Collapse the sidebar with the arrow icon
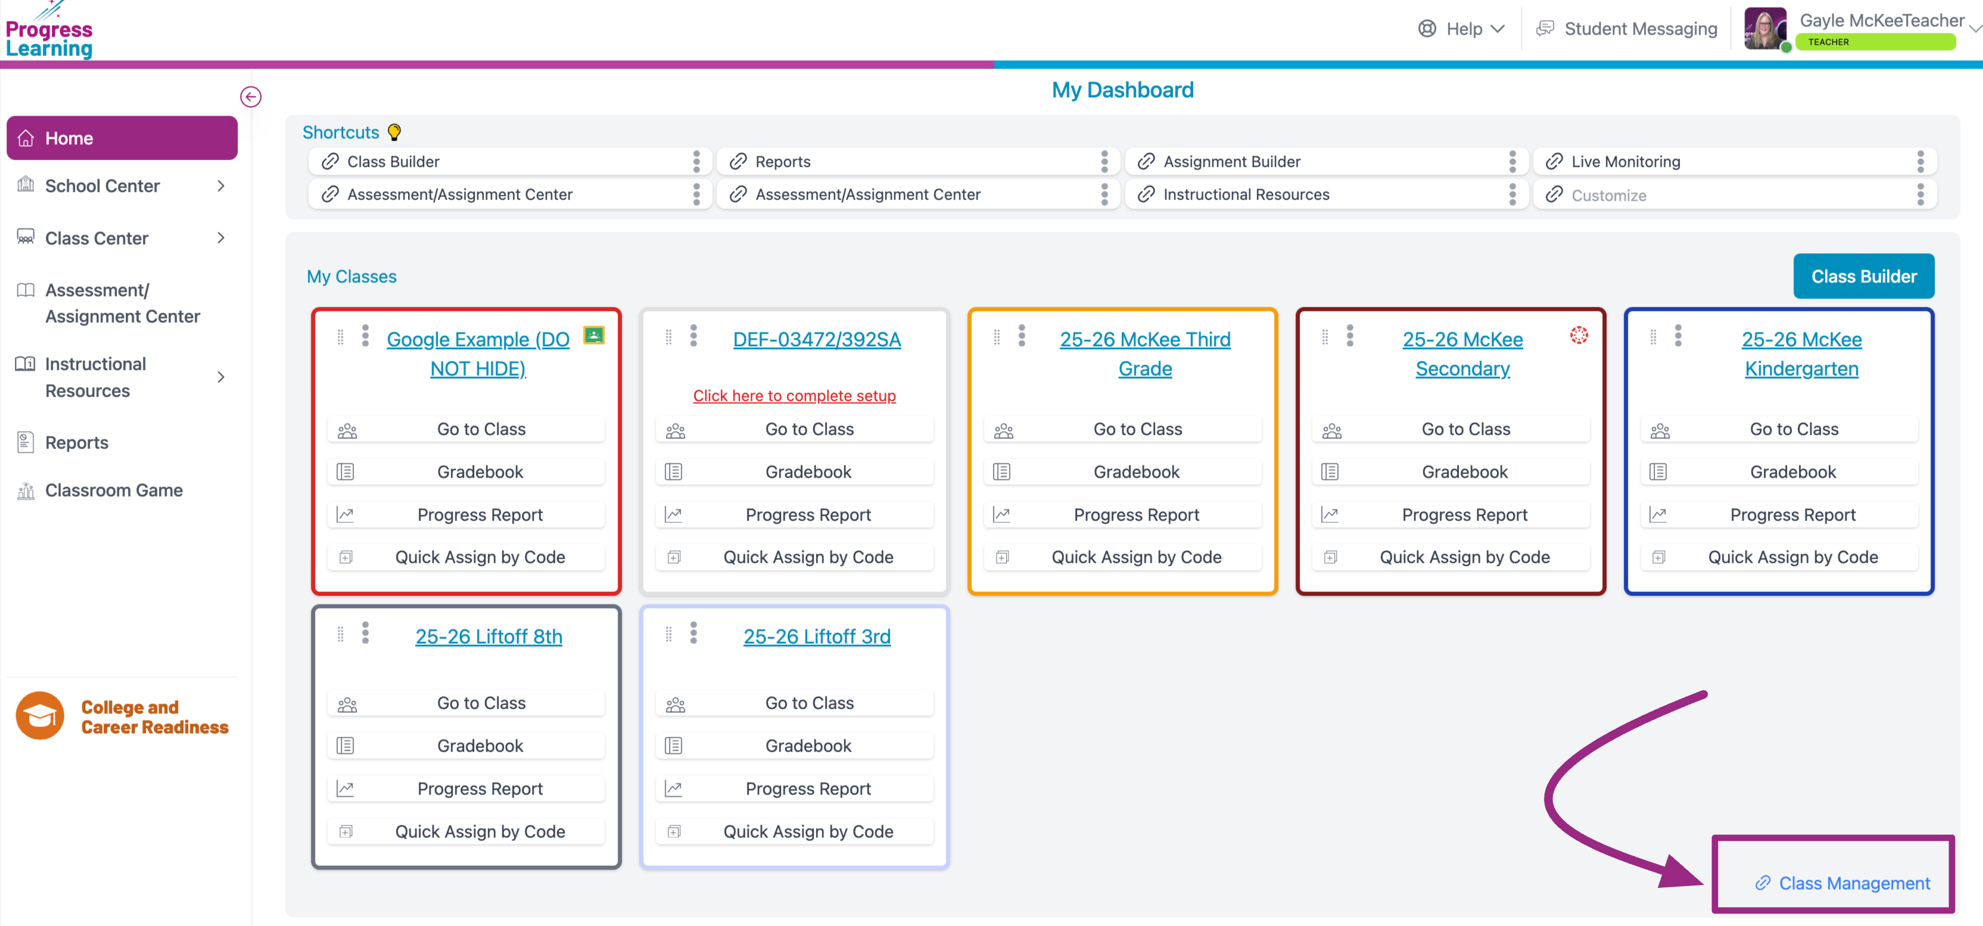1983x926 pixels. [x=250, y=96]
